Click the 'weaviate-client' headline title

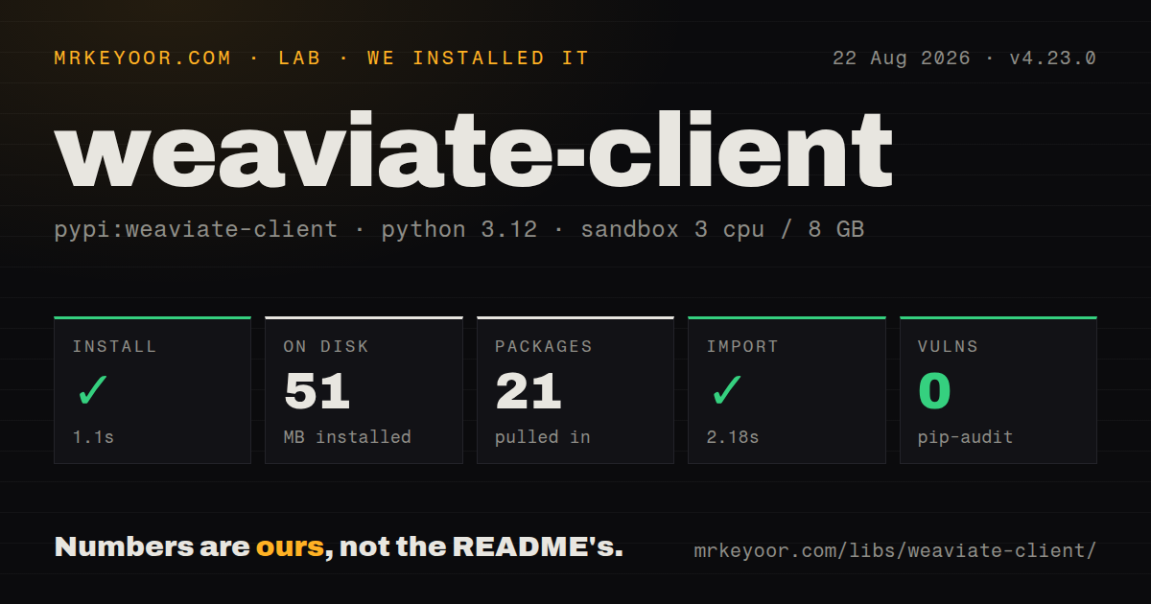click(x=474, y=151)
